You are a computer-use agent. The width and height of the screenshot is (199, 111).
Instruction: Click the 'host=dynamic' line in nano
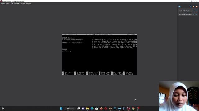point(68,38)
